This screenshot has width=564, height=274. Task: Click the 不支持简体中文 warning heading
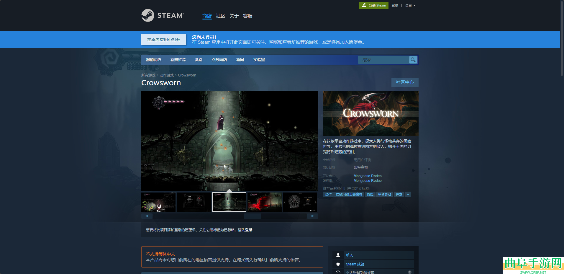(x=160, y=254)
